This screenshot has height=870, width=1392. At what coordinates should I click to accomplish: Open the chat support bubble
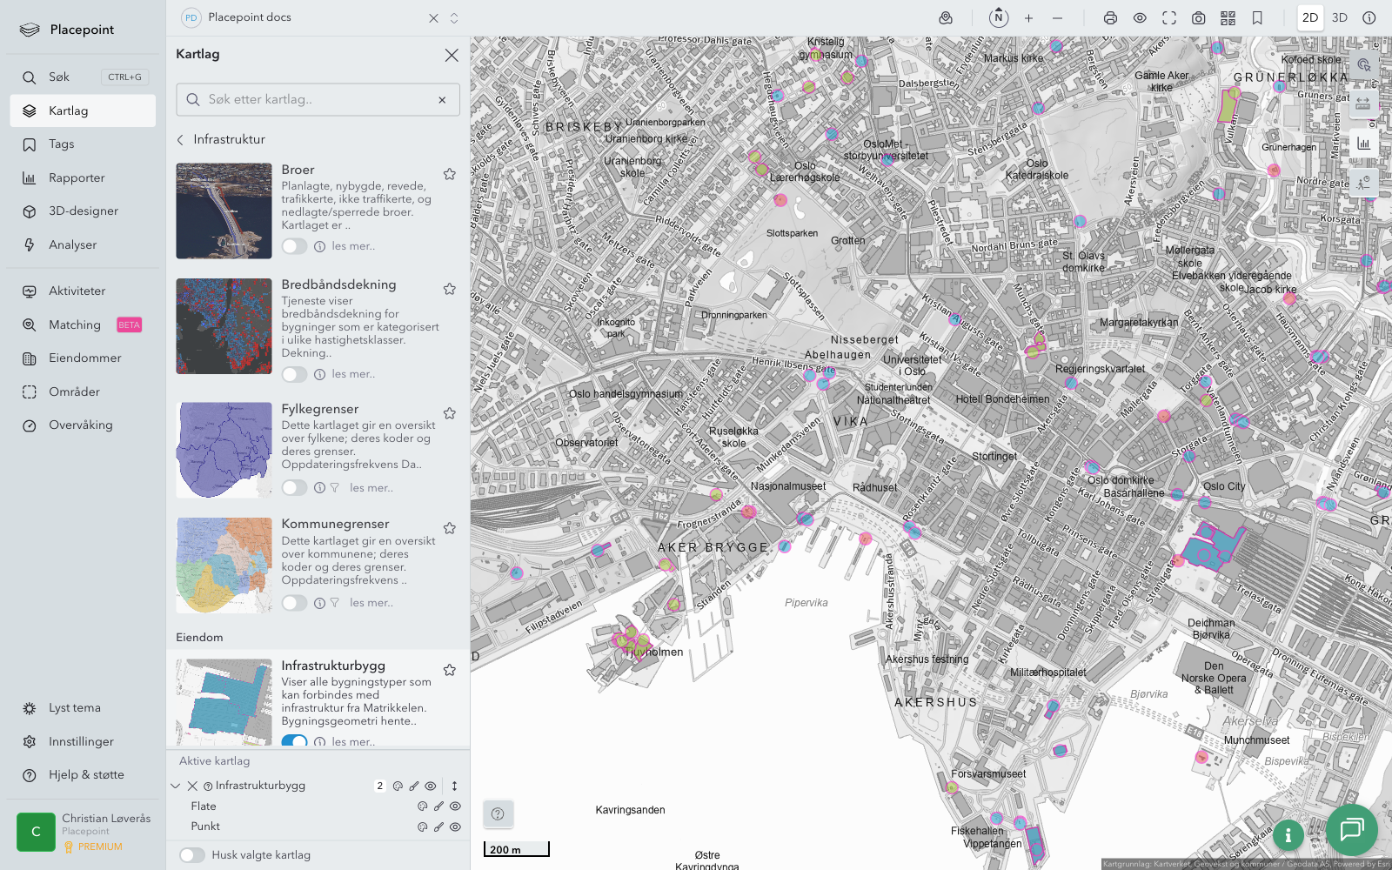tap(1351, 829)
